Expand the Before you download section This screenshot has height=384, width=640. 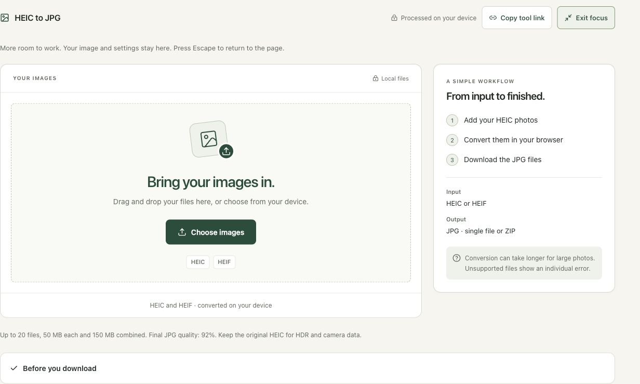click(308, 368)
